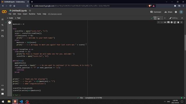The image size is (186, 104).
Task: Open the View menu
Action: tap(19, 14)
